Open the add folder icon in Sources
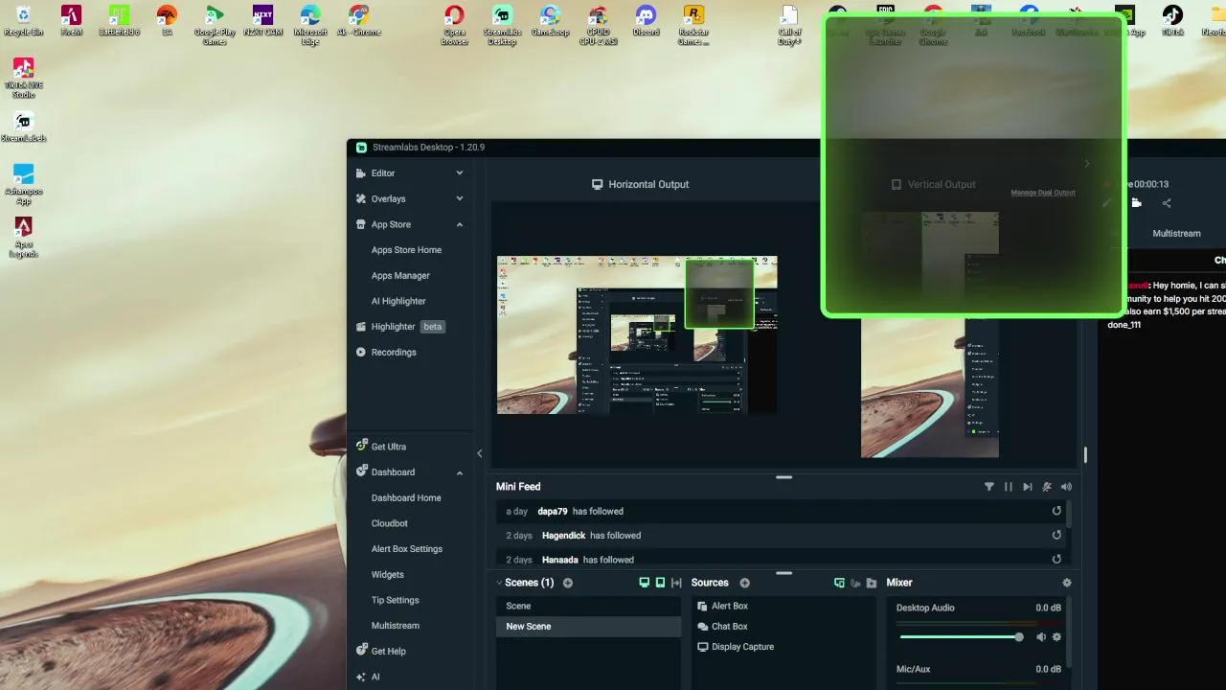 click(872, 583)
